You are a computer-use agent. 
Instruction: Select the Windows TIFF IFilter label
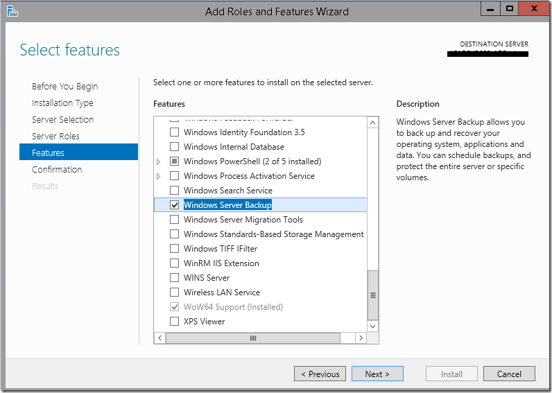[x=221, y=249]
